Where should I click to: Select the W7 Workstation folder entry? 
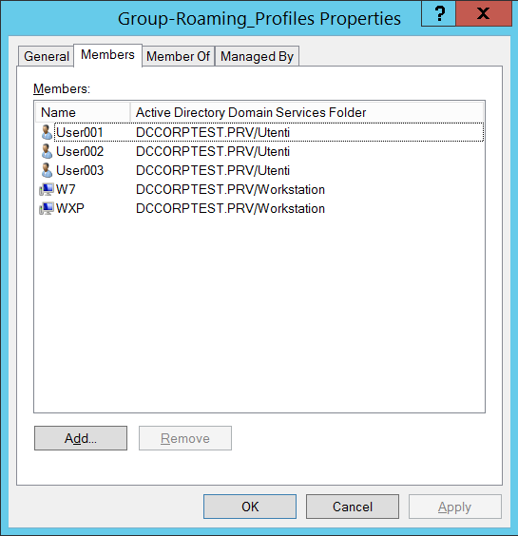coord(230,189)
